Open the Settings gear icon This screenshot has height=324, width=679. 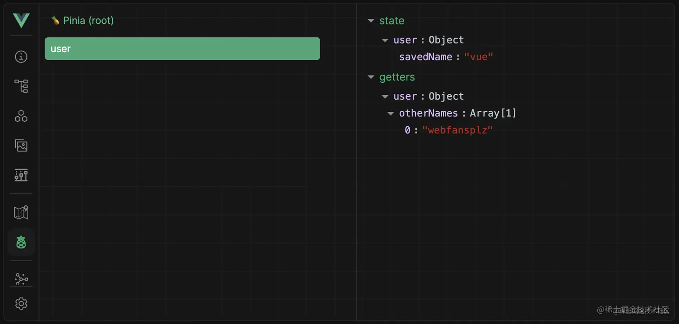point(21,303)
